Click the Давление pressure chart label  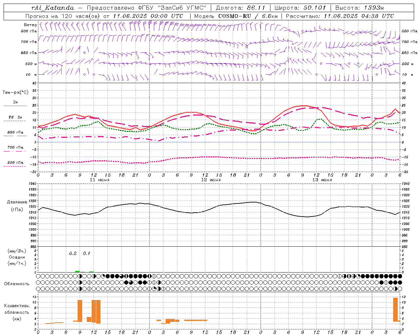click(17, 202)
